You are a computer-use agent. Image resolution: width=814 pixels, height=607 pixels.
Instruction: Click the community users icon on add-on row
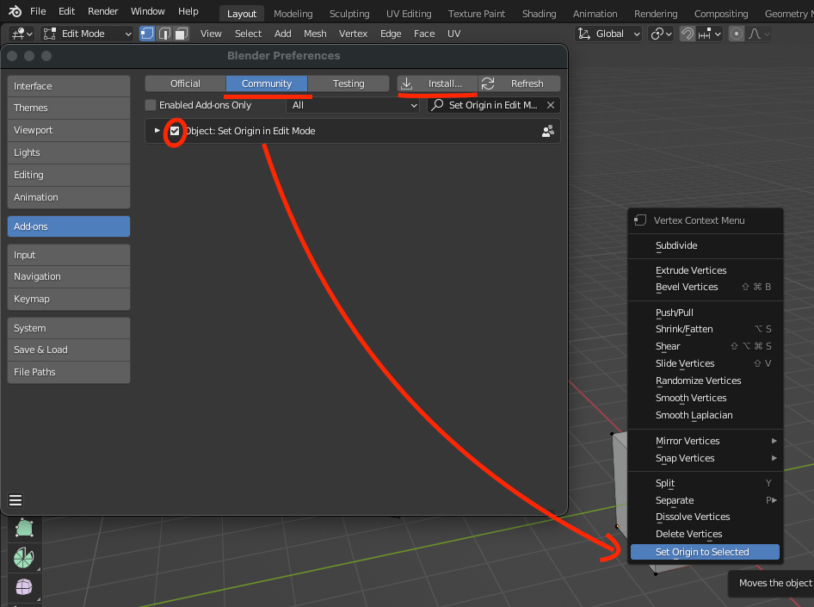547,131
